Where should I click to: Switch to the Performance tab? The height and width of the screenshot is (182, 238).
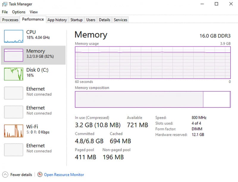pos(33,19)
